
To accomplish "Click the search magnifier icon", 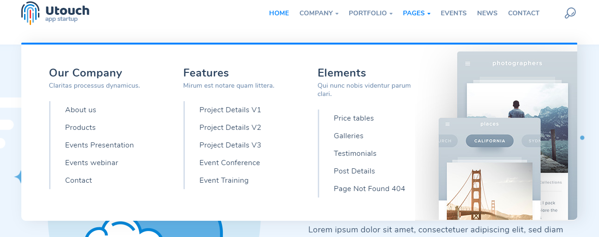I will [570, 13].
